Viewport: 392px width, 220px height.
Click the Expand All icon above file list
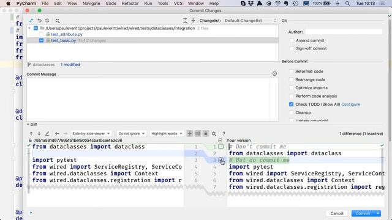pos(185,21)
